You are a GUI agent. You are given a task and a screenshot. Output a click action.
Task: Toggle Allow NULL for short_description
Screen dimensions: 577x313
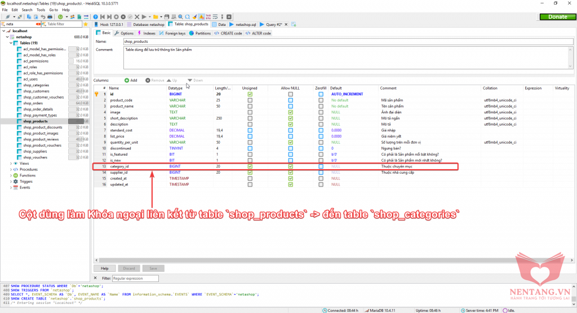(291, 118)
